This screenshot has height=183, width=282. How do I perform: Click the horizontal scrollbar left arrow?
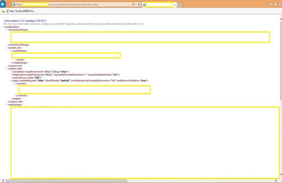[x=3, y=180]
